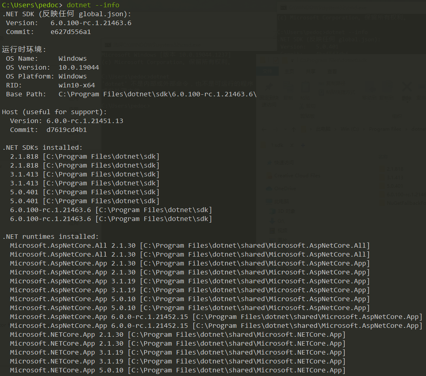426x376 pixels.
Task: Switch to the 共享 ribbon tab
Action: point(311,72)
